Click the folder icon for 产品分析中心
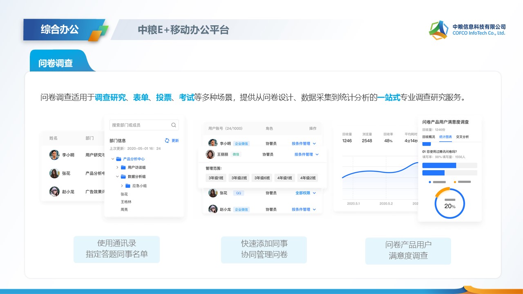The image size is (523, 294). pos(118,159)
